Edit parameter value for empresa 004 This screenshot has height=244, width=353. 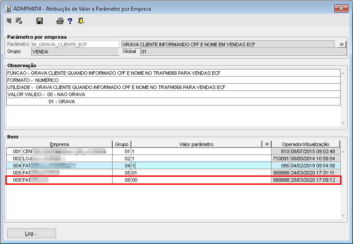tap(201, 166)
